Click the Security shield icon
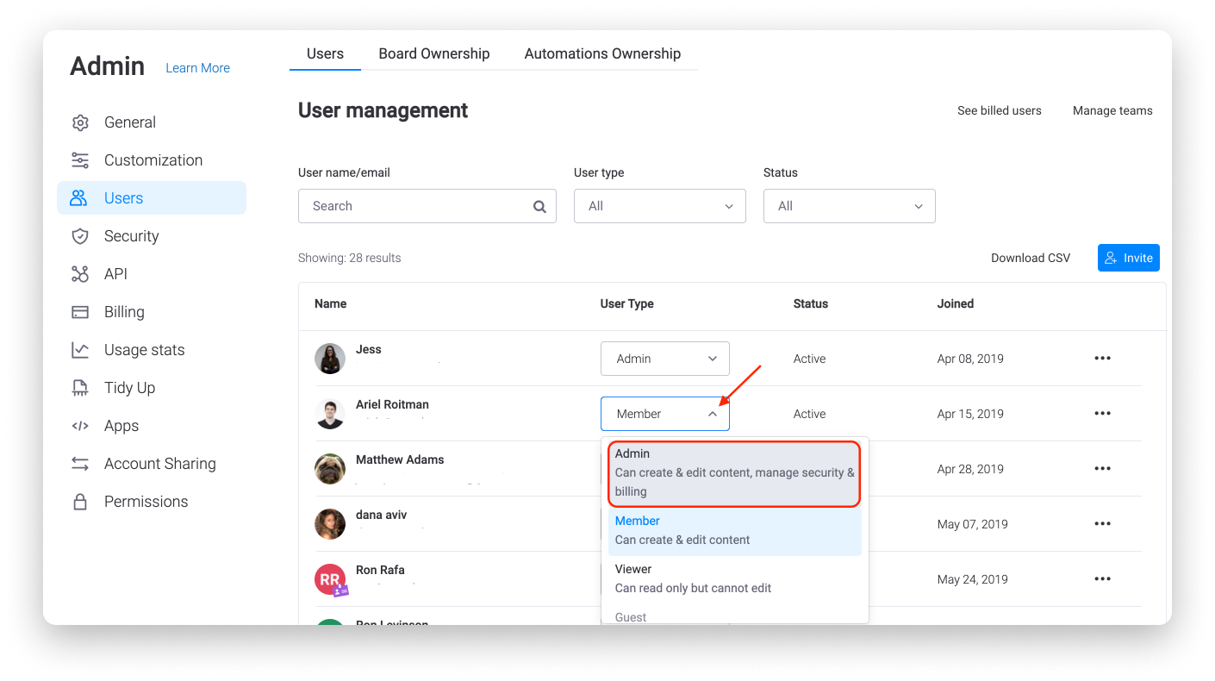Viewport: 1215px width, 681px height. click(80, 236)
